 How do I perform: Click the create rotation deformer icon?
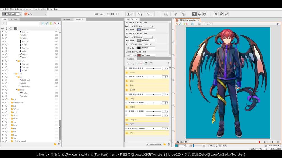pos(175,14)
